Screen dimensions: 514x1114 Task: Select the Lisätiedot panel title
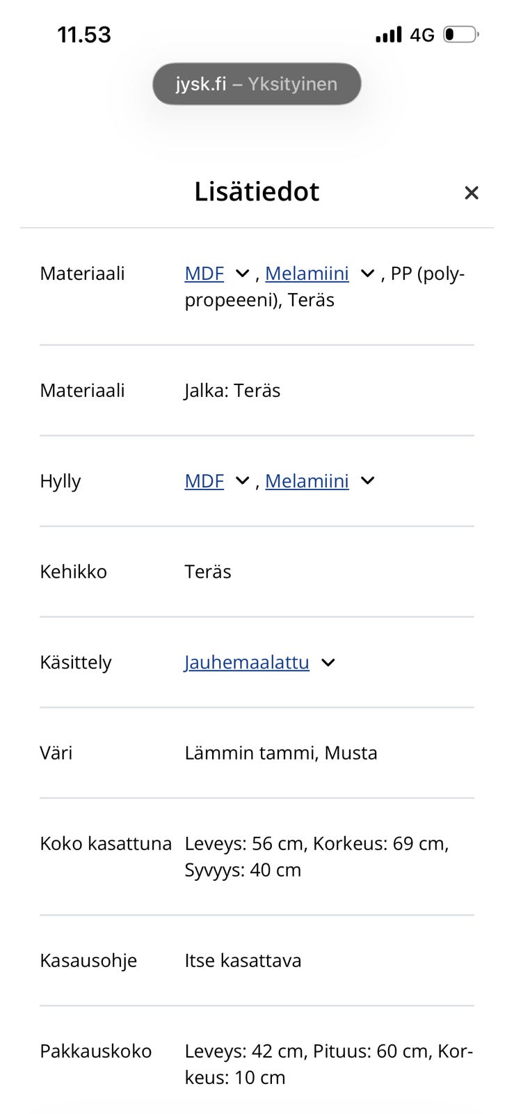point(257,192)
